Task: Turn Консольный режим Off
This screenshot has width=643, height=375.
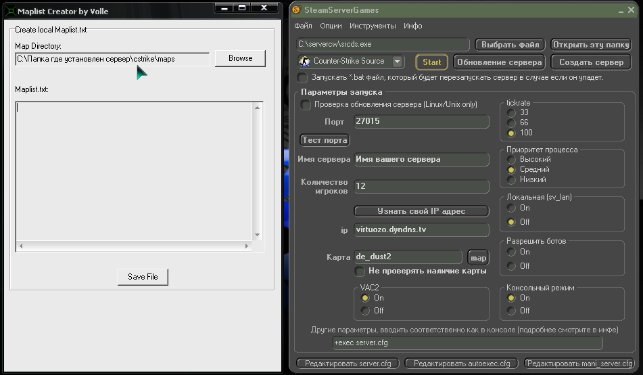Action: 511,311
